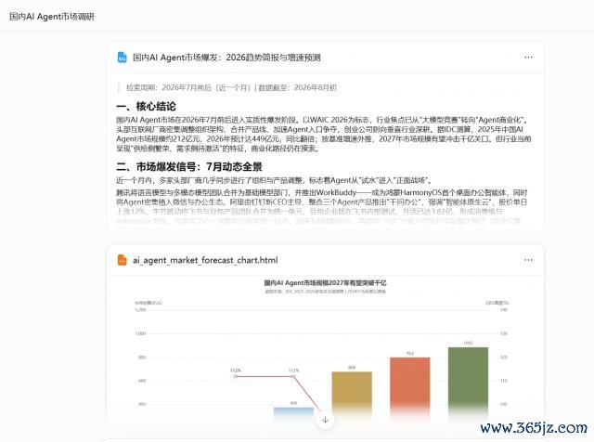Click the page title 国内AI Agent市场调研
594x442 pixels.
[x=52, y=17]
